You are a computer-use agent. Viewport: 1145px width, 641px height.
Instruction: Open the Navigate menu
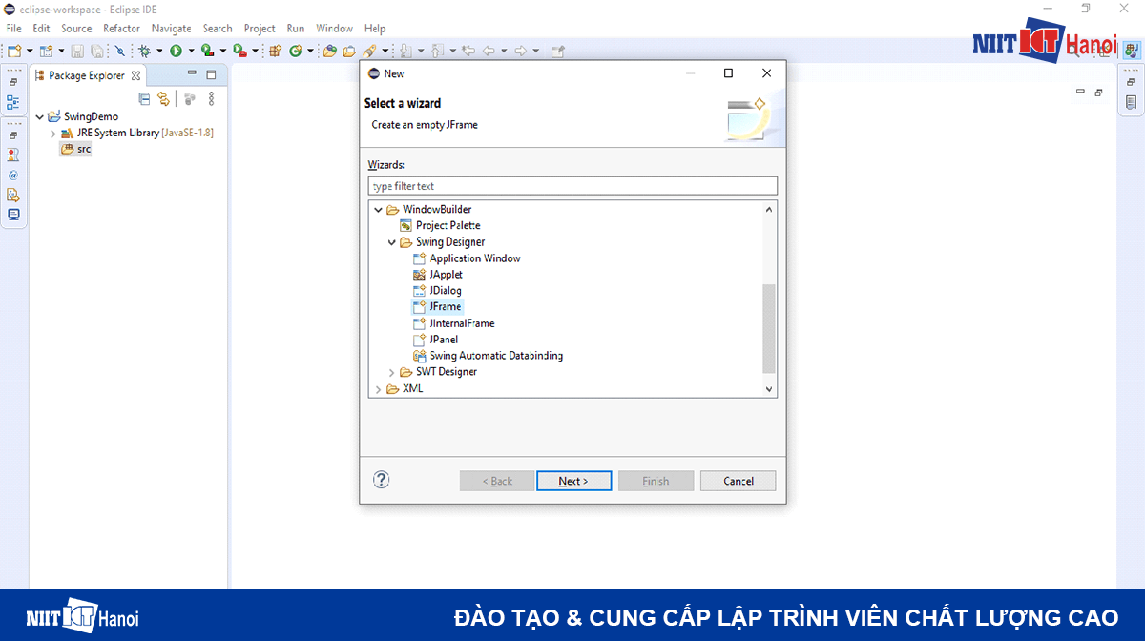171,28
